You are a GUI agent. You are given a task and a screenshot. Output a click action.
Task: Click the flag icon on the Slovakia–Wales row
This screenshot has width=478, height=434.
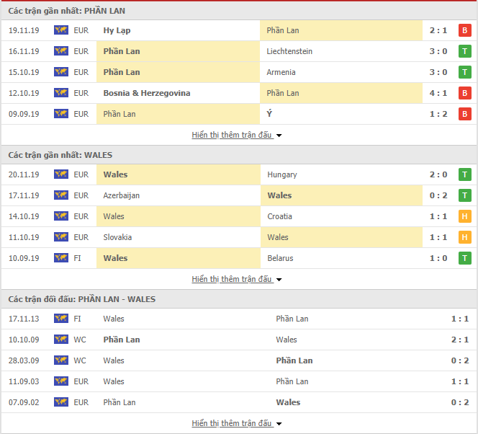[x=60, y=237]
